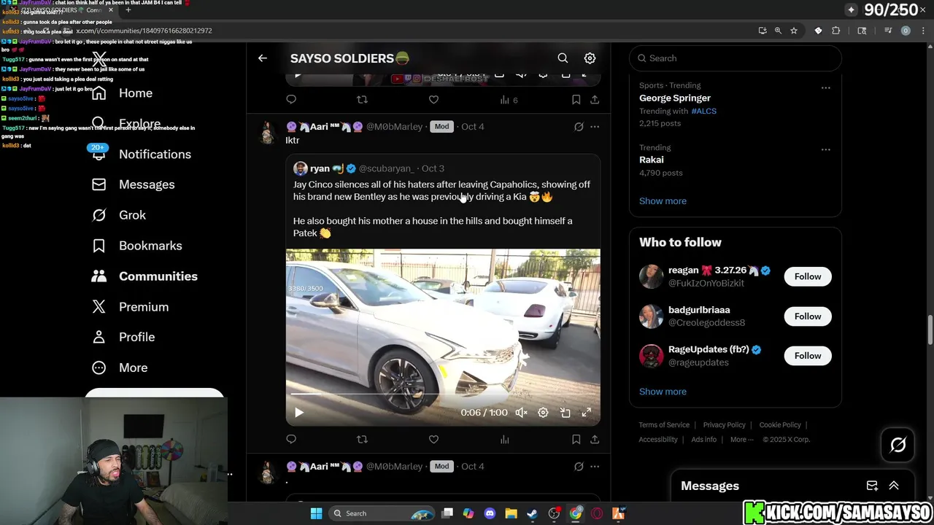Repost the post with 6 views
This screenshot has height=525, width=934.
362,100
